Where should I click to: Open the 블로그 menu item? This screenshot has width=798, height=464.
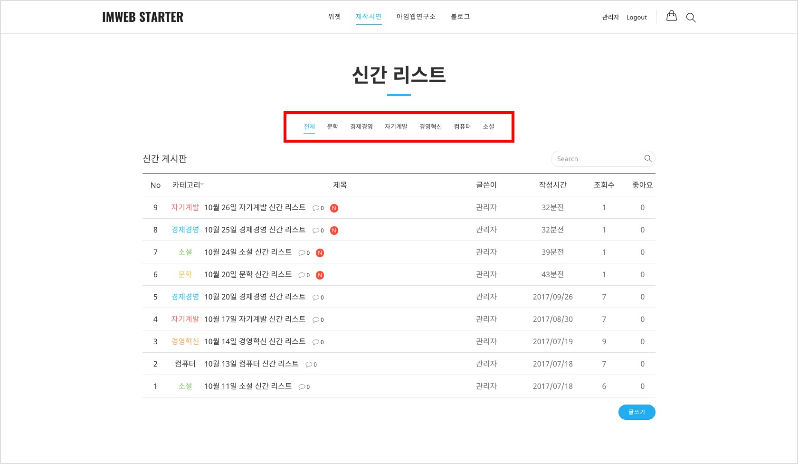pyautogui.click(x=460, y=17)
